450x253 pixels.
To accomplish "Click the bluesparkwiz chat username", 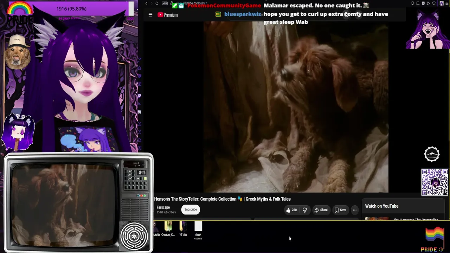I will pos(243,14).
